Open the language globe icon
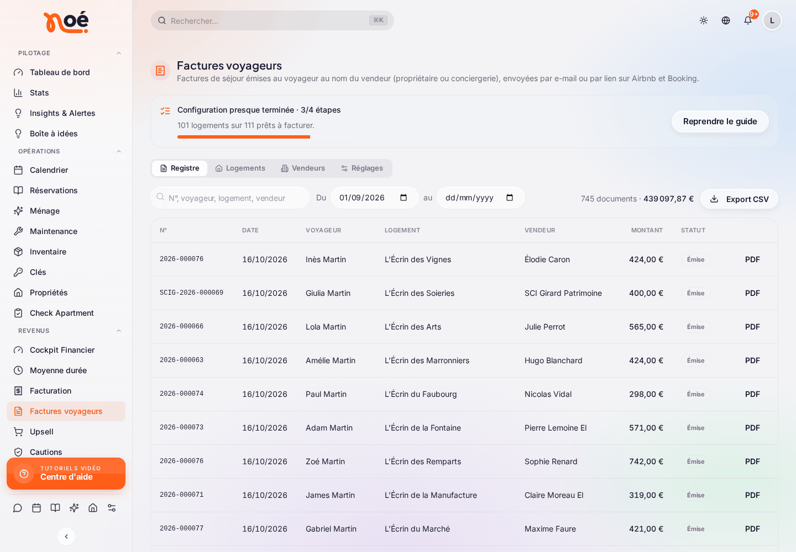This screenshot has height=552, width=796. pos(726,20)
